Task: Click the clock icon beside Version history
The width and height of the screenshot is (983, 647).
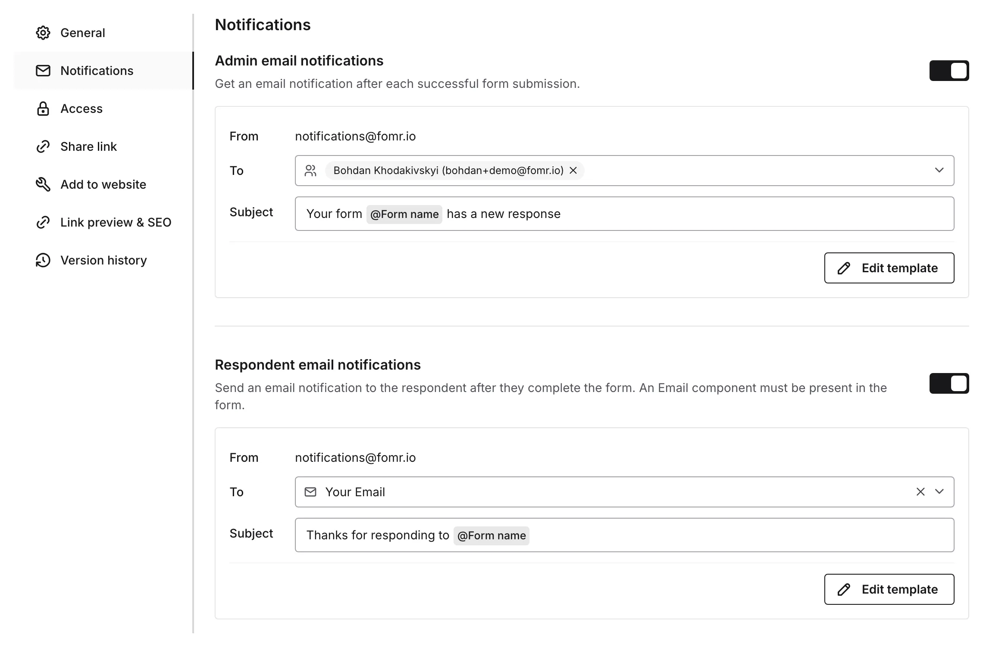Action: [x=43, y=260]
